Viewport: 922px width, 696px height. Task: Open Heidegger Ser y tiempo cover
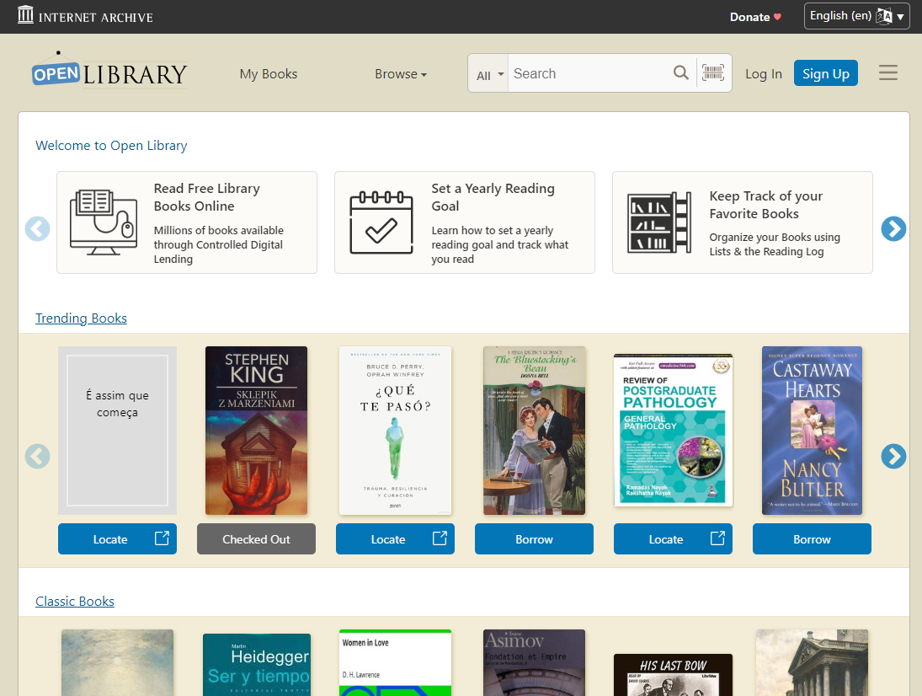pyautogui.click(x=256, y=665)
